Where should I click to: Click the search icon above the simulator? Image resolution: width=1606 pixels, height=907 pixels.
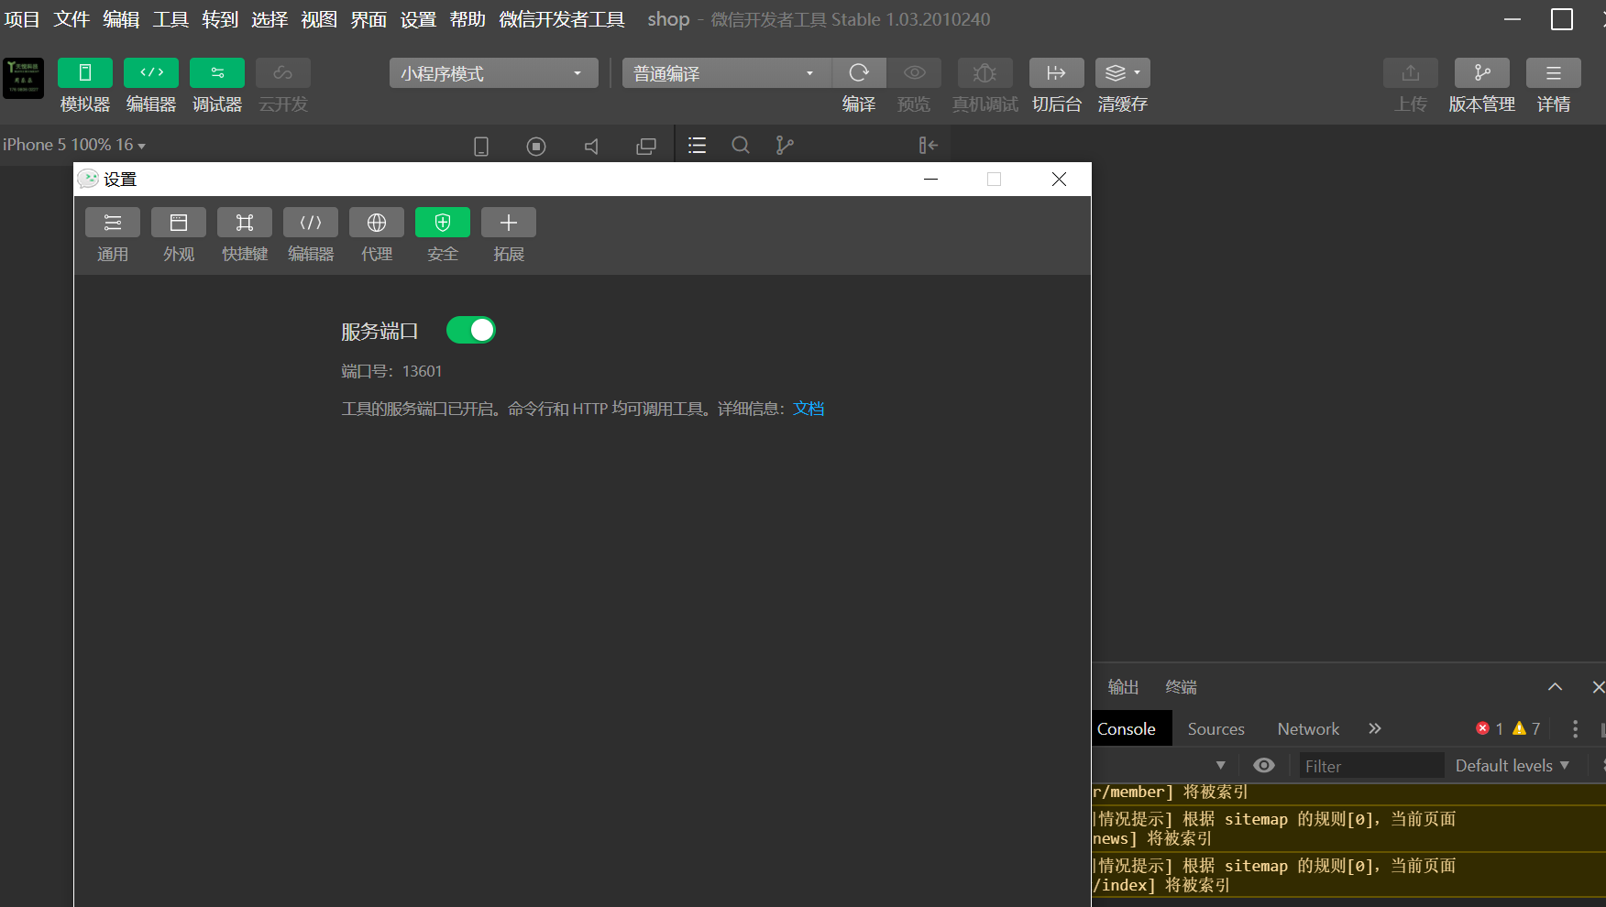click(740, 145)
